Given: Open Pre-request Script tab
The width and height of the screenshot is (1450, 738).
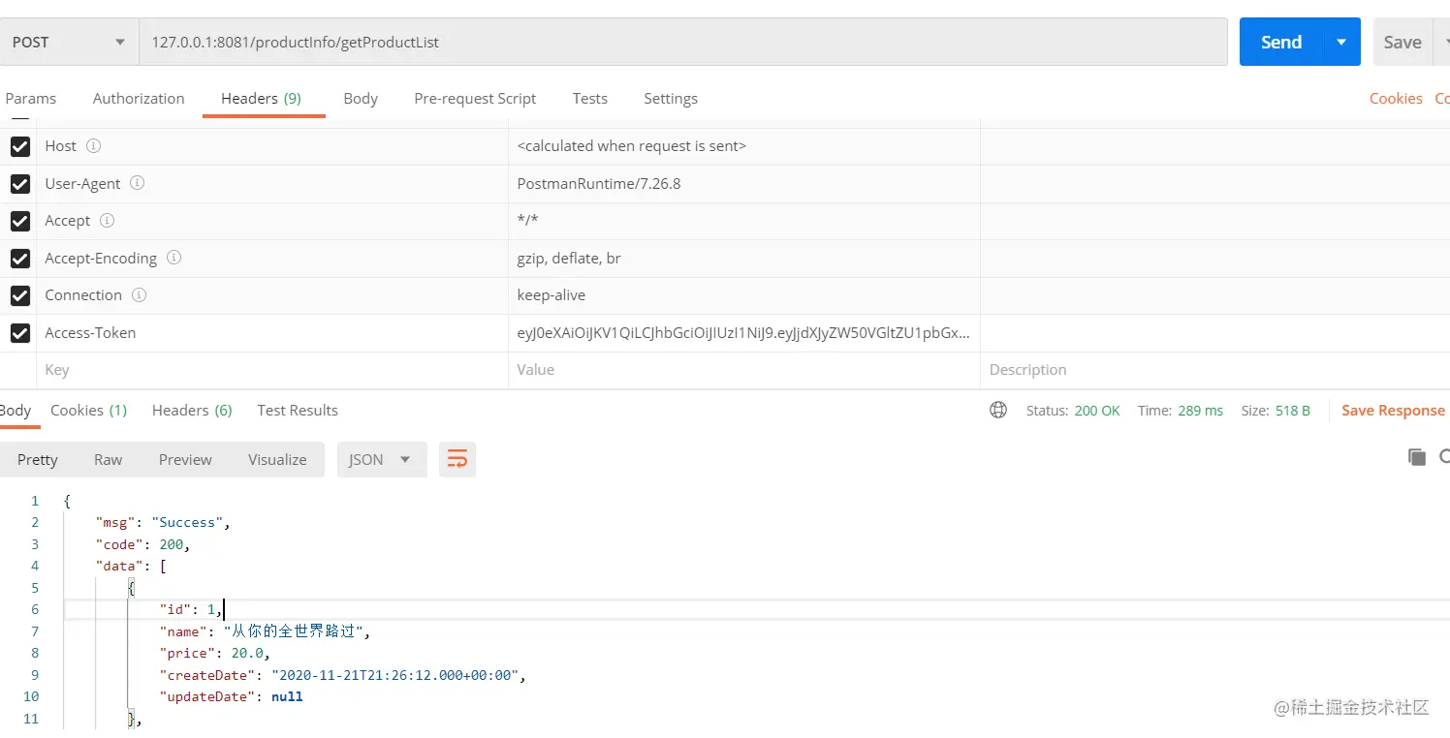Looking at the screenshot, I should 475,98.
